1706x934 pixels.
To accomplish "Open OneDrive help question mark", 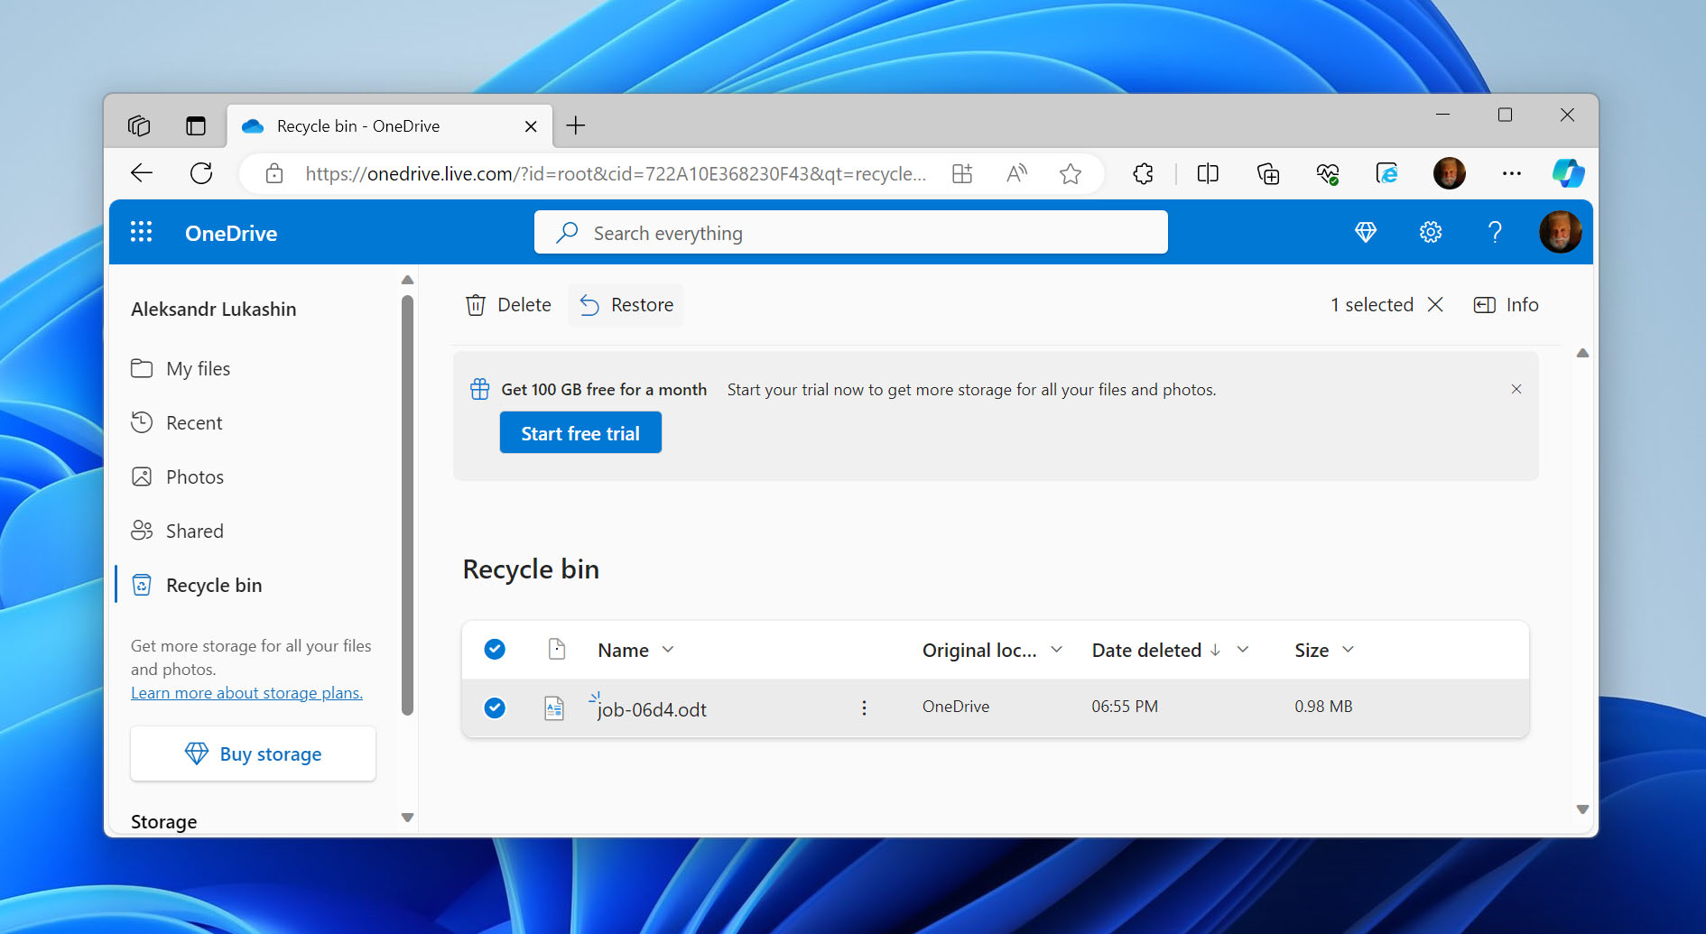I will [1495, 233].
